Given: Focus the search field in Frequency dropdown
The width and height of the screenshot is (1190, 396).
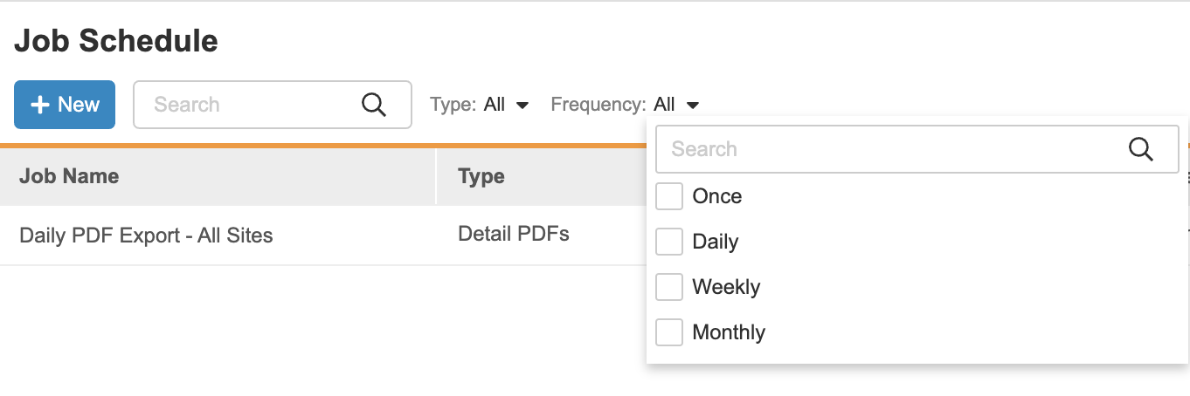Looking at the screenshot, I should pos(891,149).
